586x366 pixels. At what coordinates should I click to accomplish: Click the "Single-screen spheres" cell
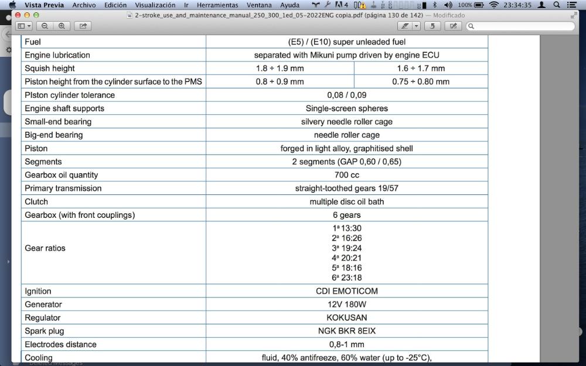click(346, 108)
